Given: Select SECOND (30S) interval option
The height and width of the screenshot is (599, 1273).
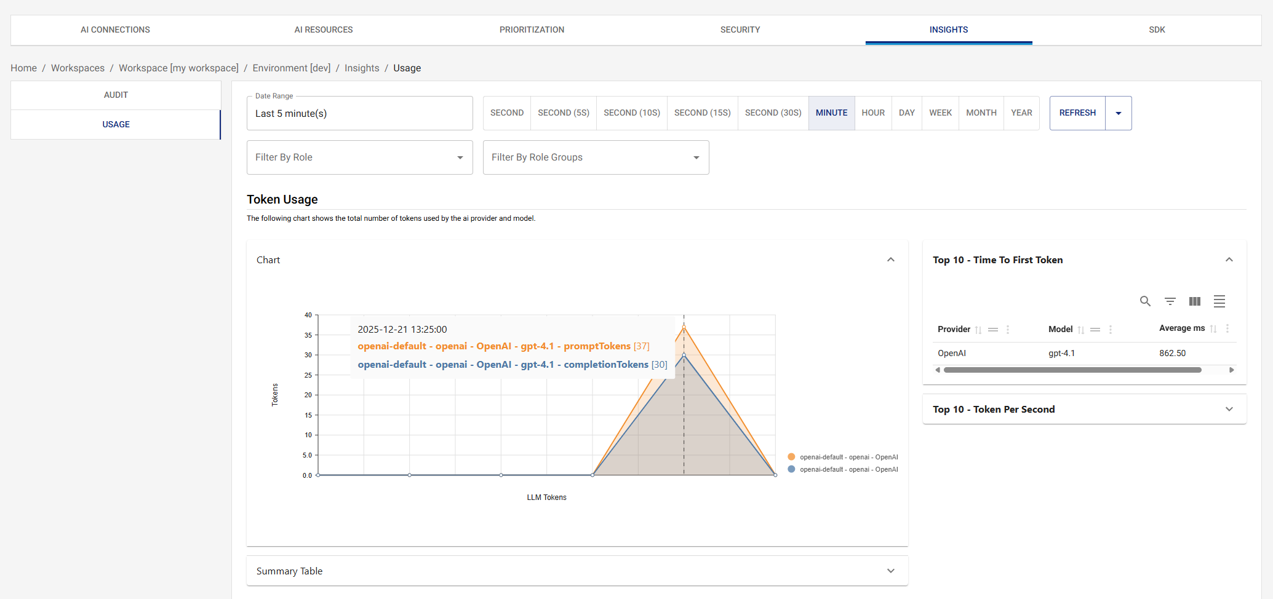Looking at the screenshot, I should coord(773,113).
